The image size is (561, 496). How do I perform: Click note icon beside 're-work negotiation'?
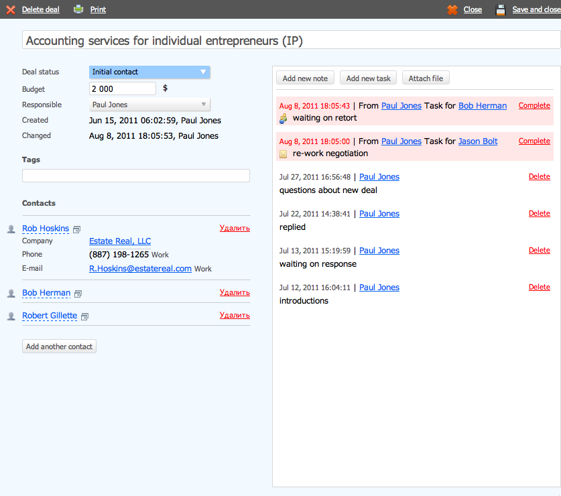(x=284, y=154)
